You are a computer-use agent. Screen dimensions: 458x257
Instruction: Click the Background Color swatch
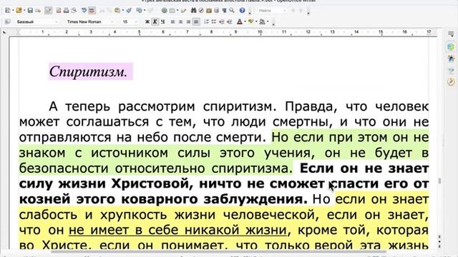[263, 21]
